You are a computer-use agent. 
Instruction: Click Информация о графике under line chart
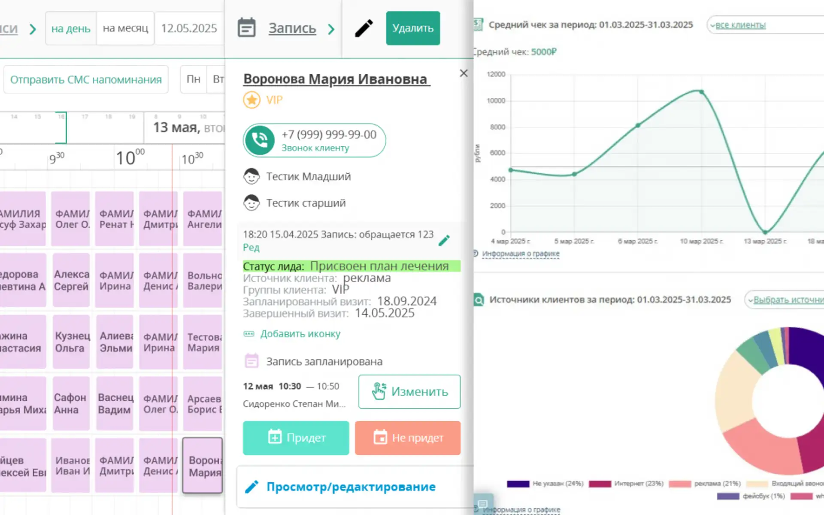pos(521,254)
